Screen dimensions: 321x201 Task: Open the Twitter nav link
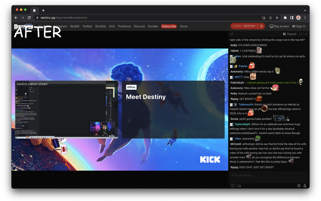coord(87,26)
